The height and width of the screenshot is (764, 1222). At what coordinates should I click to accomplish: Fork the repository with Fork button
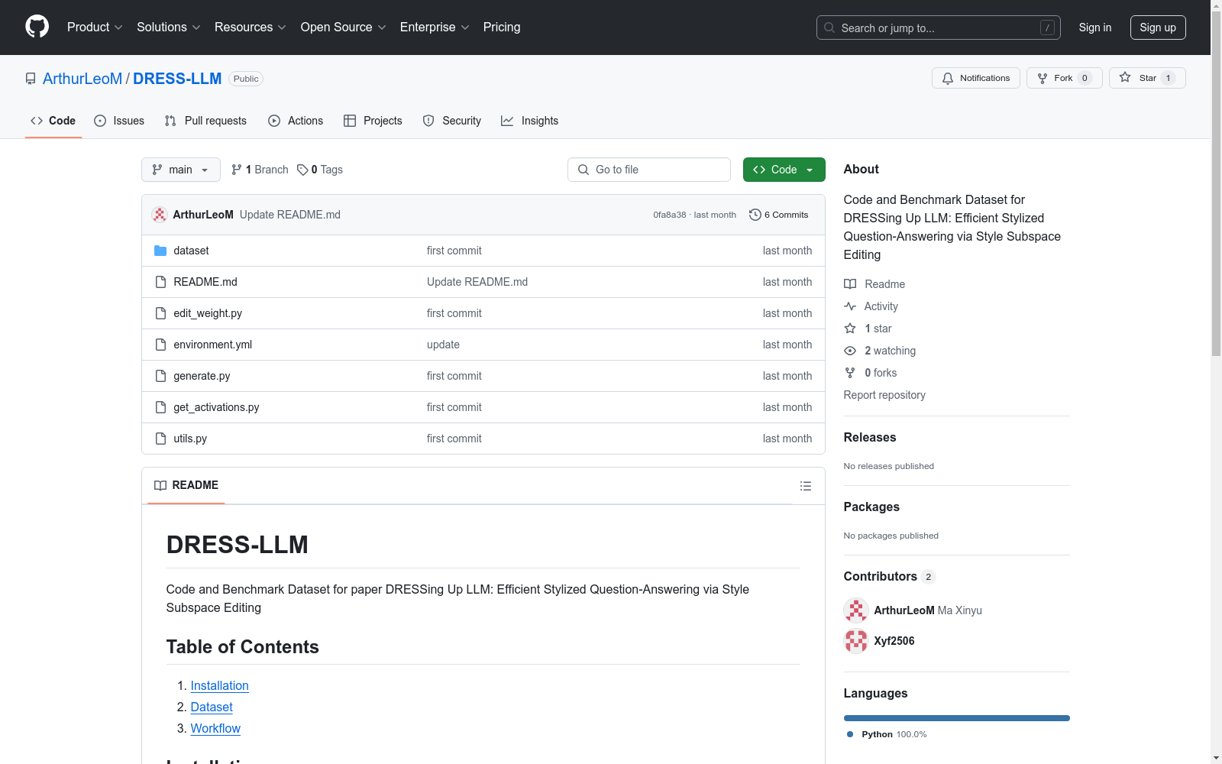1064,78
